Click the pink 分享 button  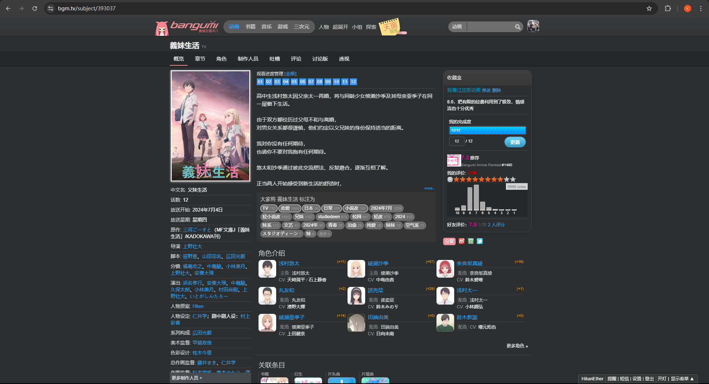click(449, 241)
